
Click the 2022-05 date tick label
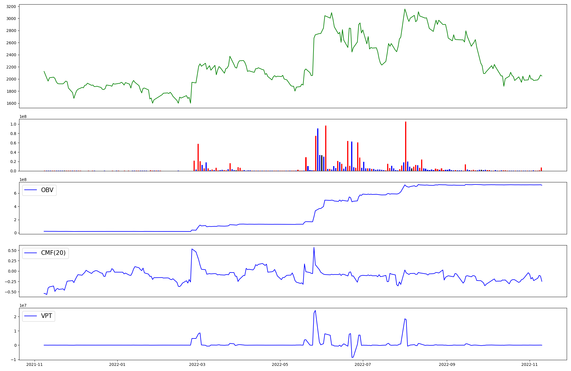[280, 364]
